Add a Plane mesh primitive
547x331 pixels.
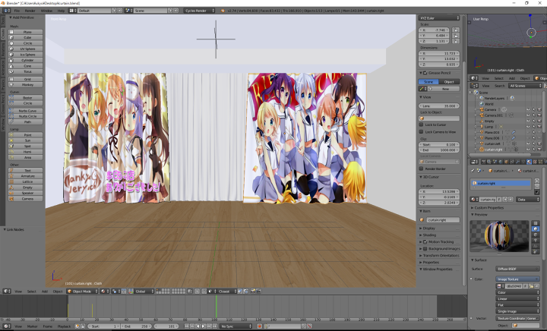[26, 32]
